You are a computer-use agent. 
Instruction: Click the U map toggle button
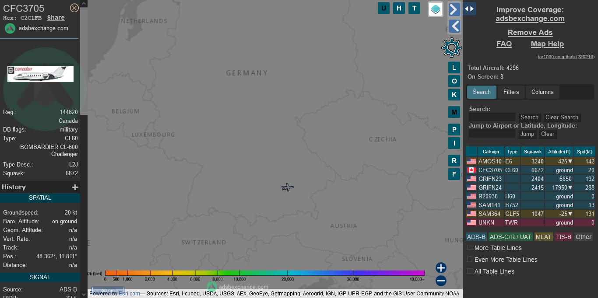(384, 8)
